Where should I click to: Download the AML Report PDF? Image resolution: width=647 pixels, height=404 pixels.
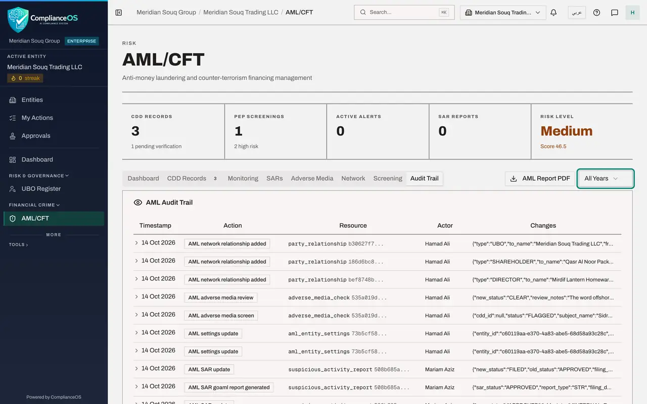pyautogui.click(x=540, y=178)
